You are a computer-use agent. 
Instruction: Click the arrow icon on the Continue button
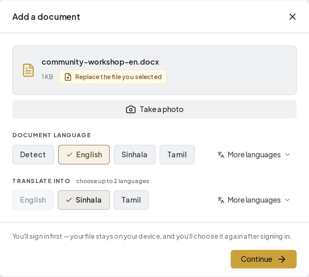pos(282,259)
